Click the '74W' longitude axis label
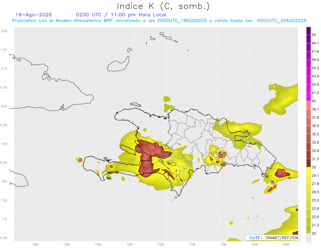Image resolution: width=321 pixels, height=248 pixels. (98, 244)
